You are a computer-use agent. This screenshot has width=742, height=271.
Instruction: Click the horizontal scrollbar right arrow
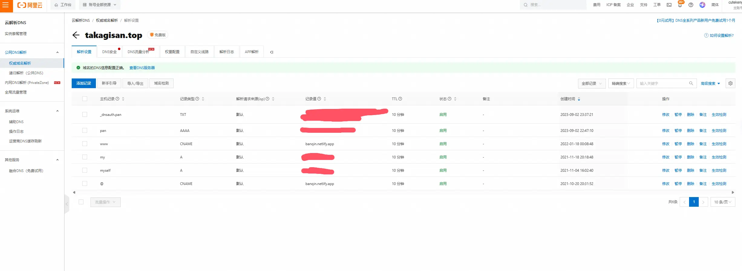pyautogui.click(x=733, y=193)
